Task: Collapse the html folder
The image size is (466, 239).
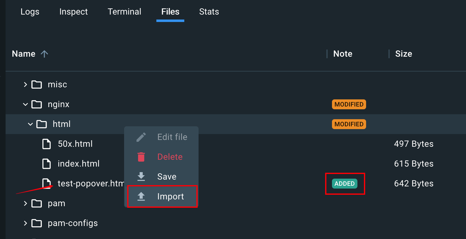Action: [x=30, y=124]
